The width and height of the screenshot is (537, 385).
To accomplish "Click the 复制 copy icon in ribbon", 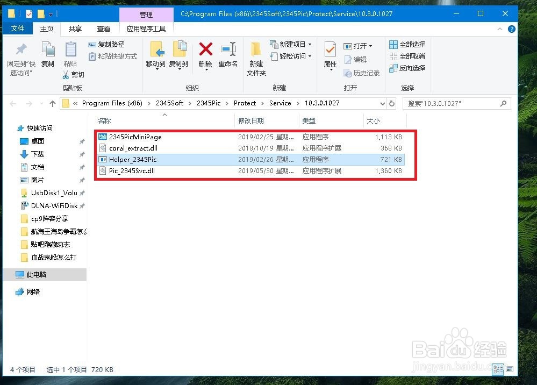I will tap(48, 49).
